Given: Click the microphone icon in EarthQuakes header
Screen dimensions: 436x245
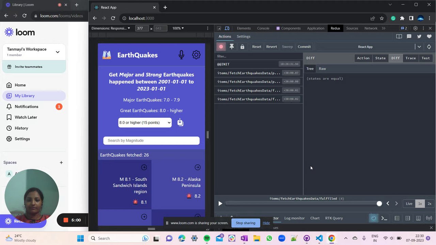Looking at the screenshot, I should pos(181,55).
